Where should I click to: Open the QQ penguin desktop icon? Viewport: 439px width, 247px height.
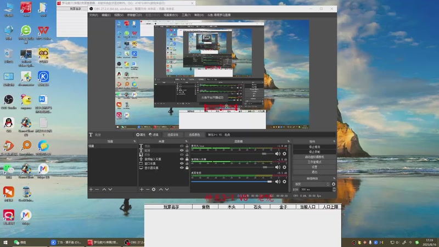pos(9,125)
